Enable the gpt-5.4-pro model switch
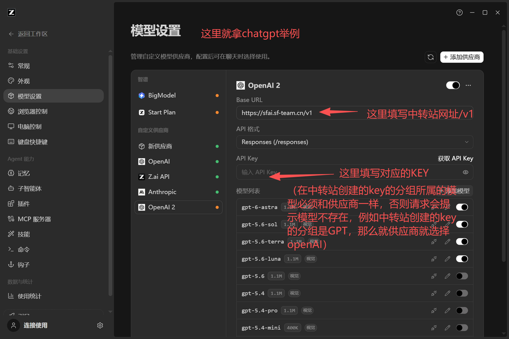This screenshot has height=339, width=509. pyautogui.click(x=462, y=311)
